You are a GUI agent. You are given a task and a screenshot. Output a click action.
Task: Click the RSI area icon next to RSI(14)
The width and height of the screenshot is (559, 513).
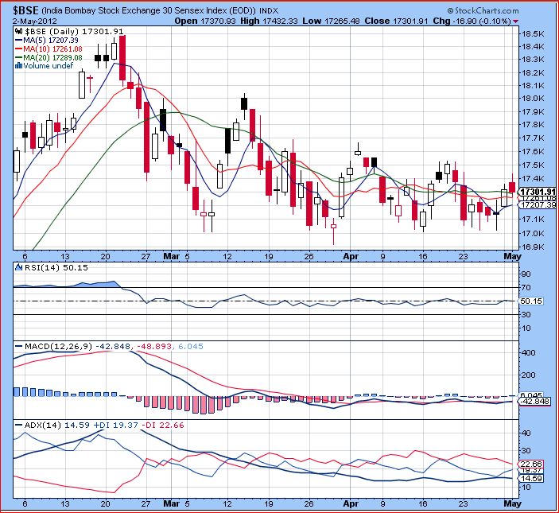pyautogui.click(x=19, y=267)
